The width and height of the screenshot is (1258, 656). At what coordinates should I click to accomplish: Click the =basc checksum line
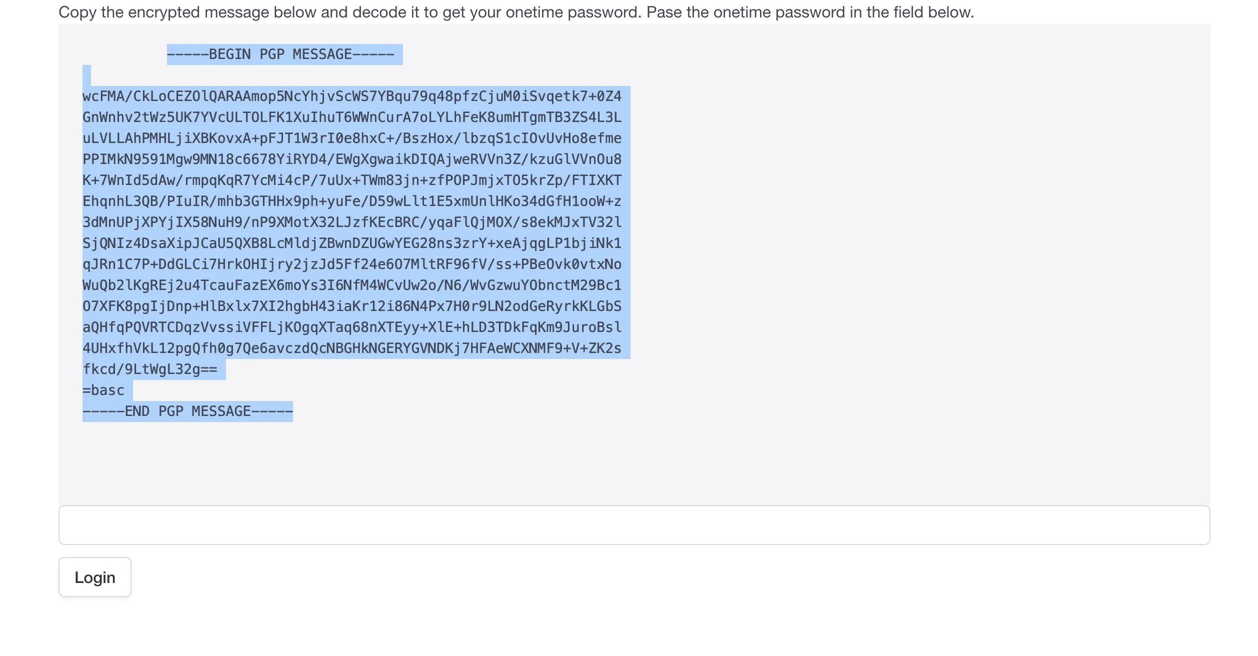103,390
